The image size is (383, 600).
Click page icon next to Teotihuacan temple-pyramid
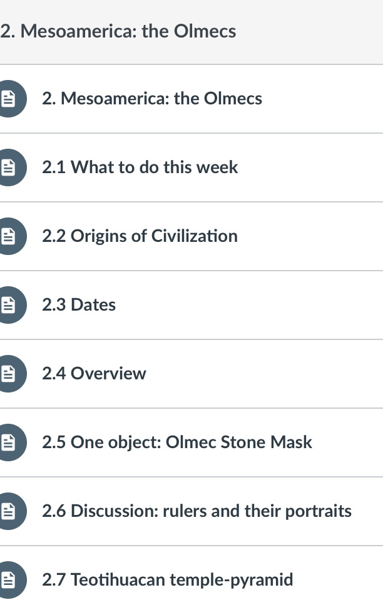[x=8, y=580]
